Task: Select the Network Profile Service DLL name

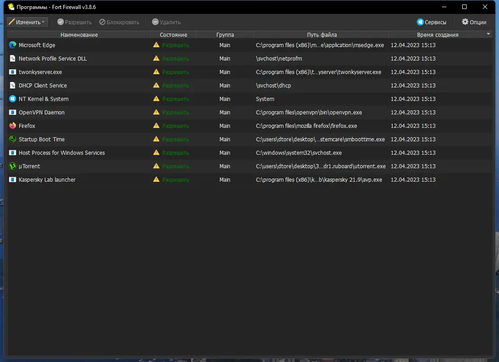Action: (x=53, y=58)
